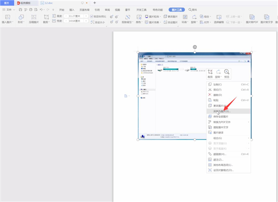
Task: Select Extract Text from Picture menu item
Action: 224,127
